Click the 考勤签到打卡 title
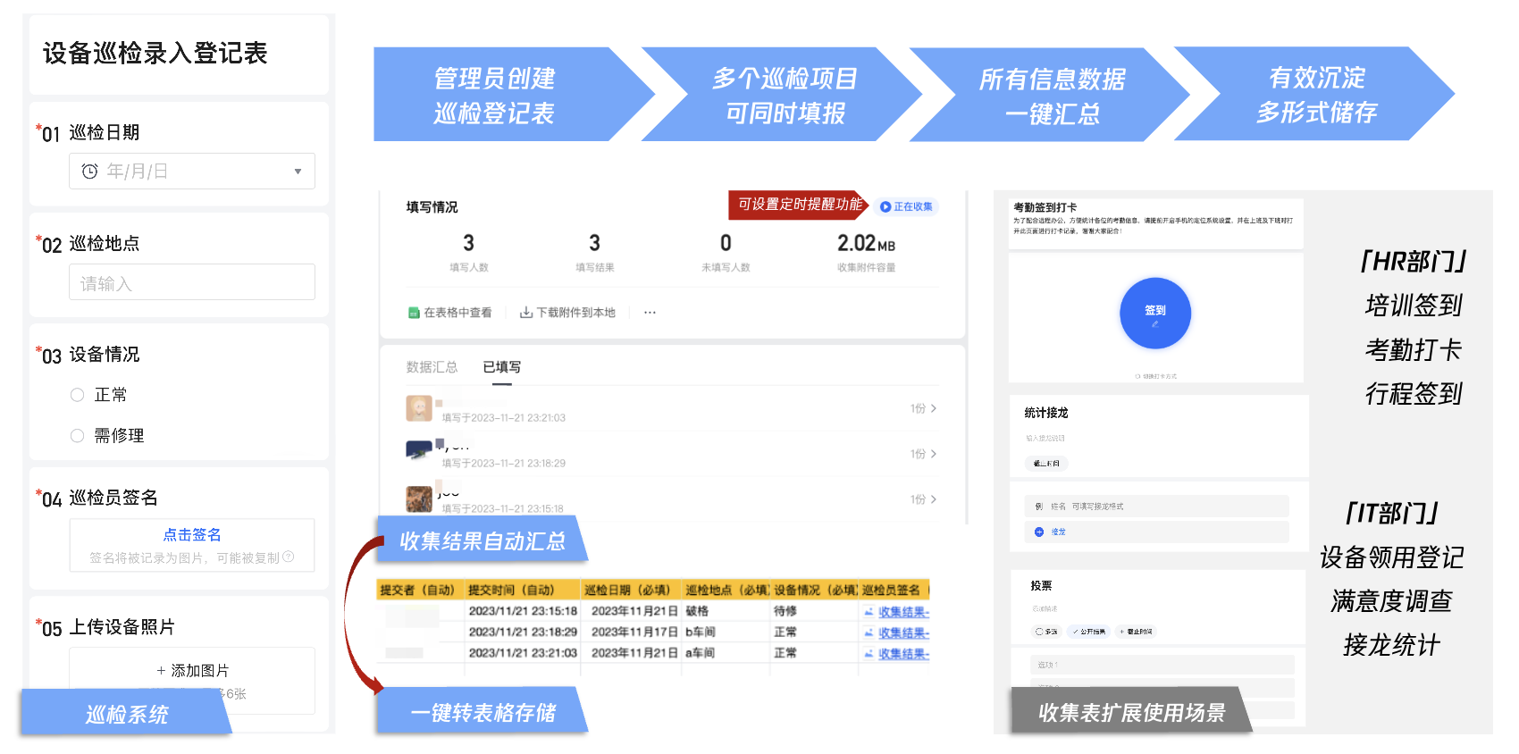Viewport: 1519px width, 754px height. coord(1045,207)
